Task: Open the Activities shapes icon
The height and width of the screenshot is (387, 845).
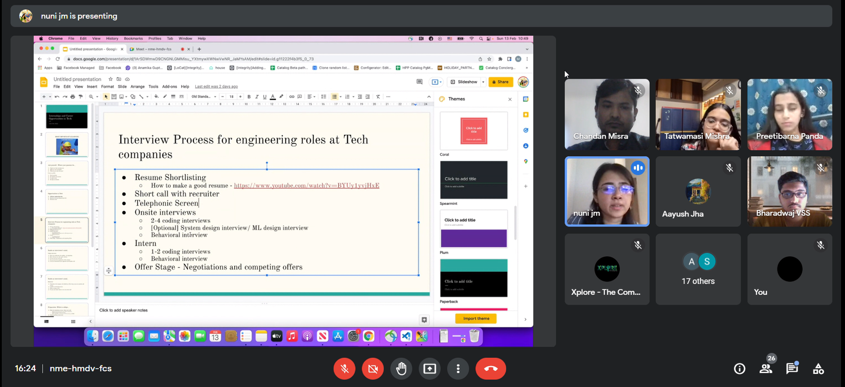Action: pyautogui.click(x=818, y=368)
